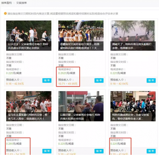Click the 预估收入 help icon on 捅破天了 card

click(x=122, y=80)
